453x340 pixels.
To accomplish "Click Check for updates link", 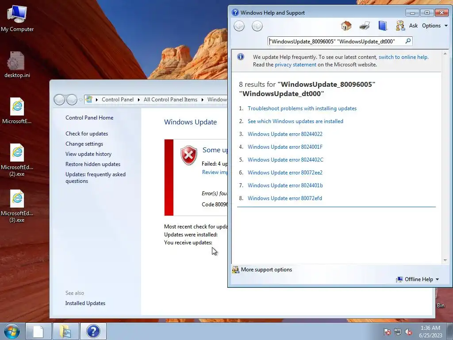I will point(87,134).
